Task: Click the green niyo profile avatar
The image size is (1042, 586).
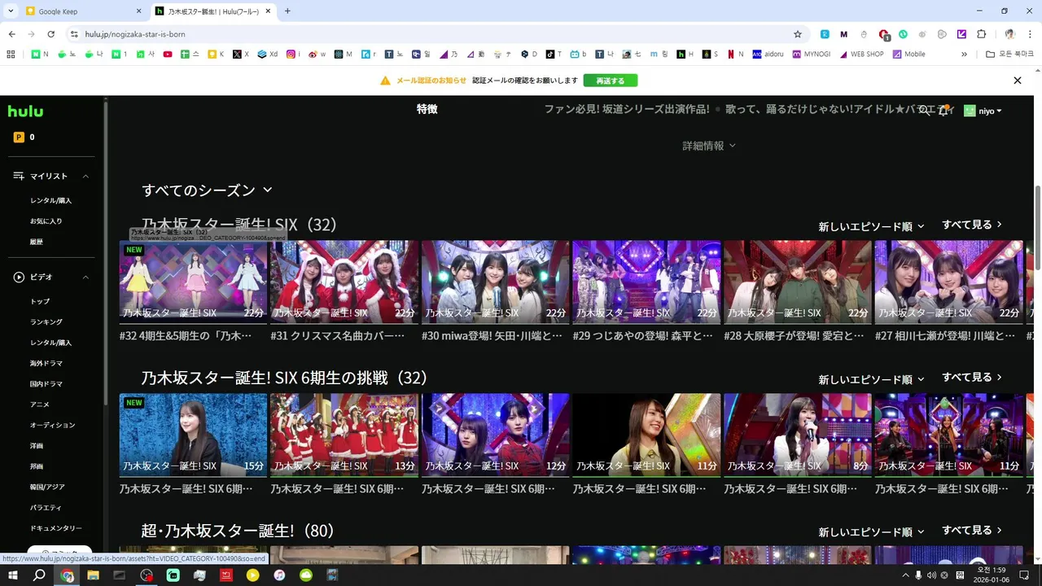Action: 970,111
